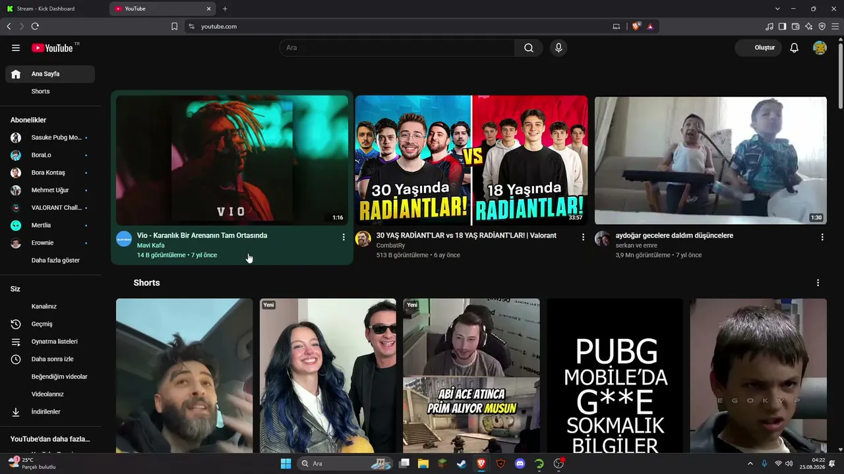Click the search magnifier button
Image resolution: width=844 pixels, height=474 pixels.
pos(529,48)
